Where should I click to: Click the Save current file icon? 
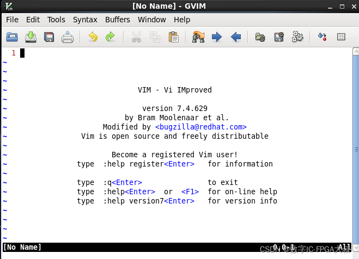[x=31, y=37]
